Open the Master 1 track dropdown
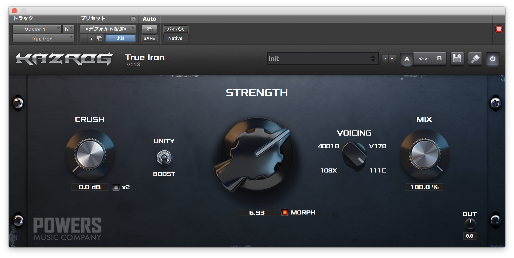This screenshot has width=514, height=258. (x=37, y=29)
